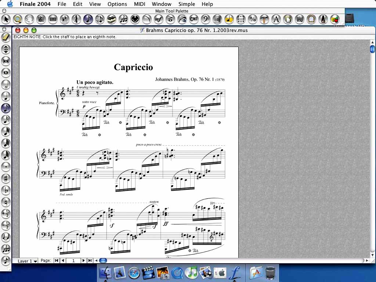The image size is (376, 282).
Task: Toggle quarter note duration in Simple Entry palette
Action: (6, 96)
